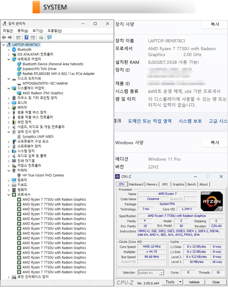Click the camera category icon

14,170
